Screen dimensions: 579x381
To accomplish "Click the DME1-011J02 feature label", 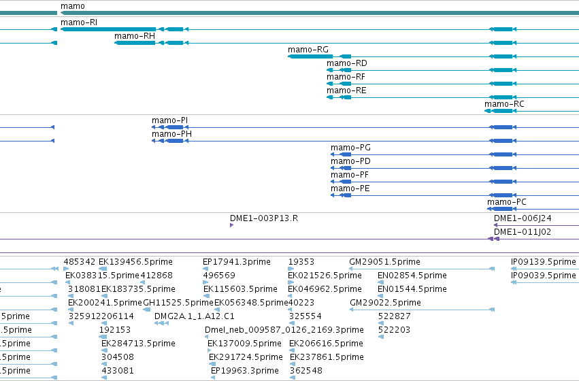I will [x=523, y=232].
